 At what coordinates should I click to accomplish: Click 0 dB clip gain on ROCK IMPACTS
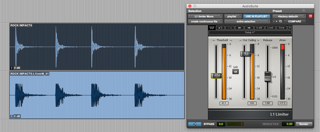pos(17,68)
